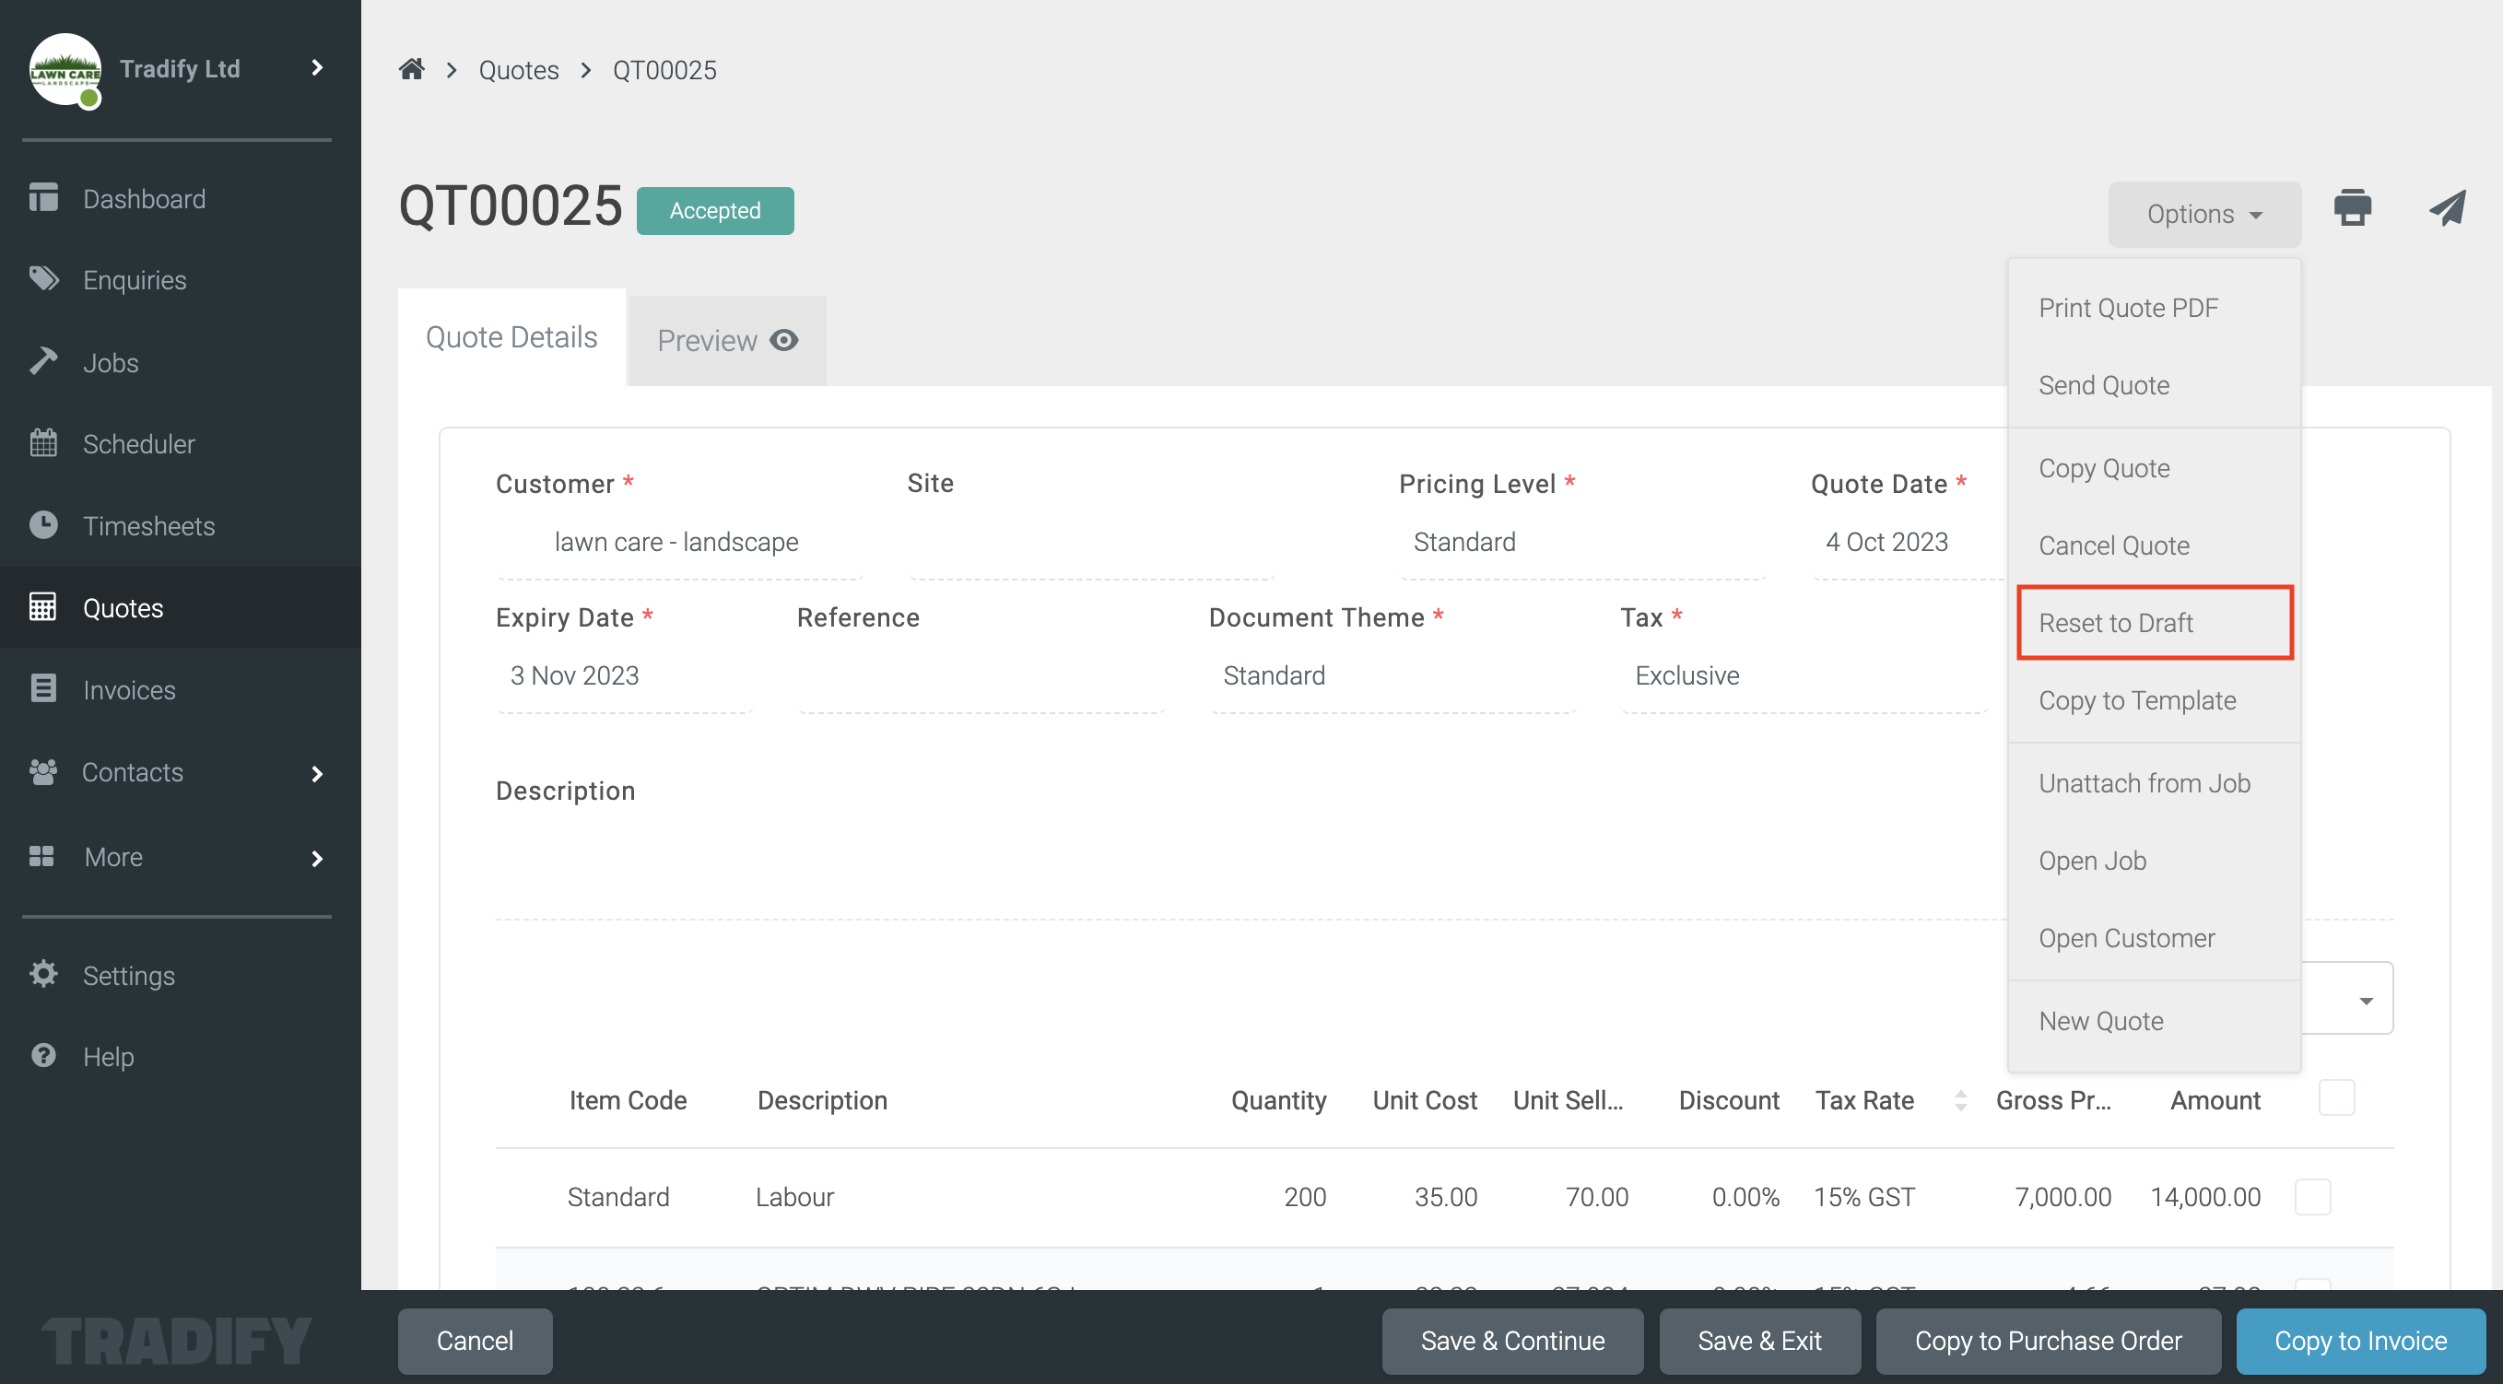Open the Pricing Level Standard field
This screenshot has width=2503, height=1384.
click(x=1581, y=542)
